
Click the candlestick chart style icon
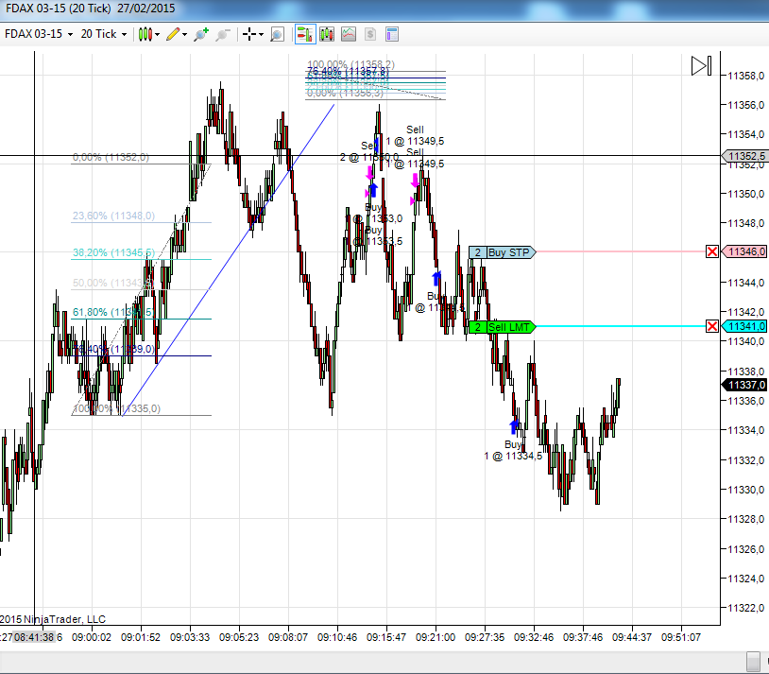(x=145, y=34)
